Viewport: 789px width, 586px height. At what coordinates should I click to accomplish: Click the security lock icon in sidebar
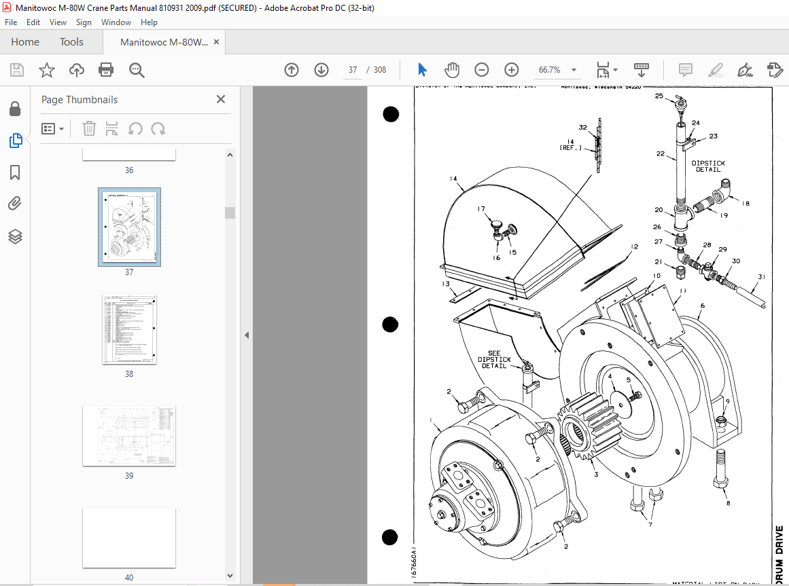pyautogui.click(x=15, y=109)
